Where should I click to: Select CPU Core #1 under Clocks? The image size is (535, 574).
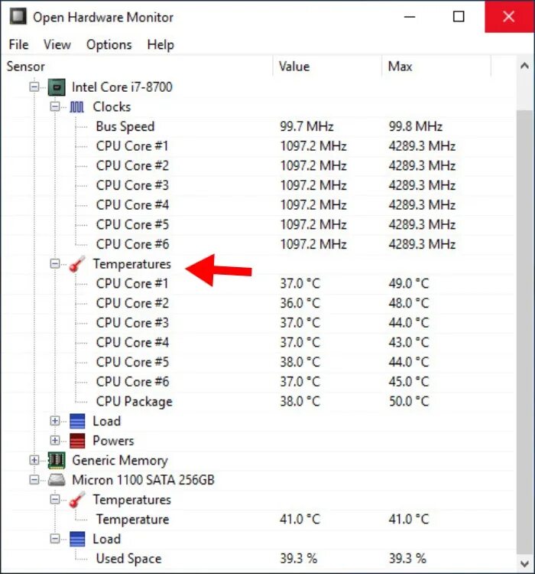pos(259,146)
